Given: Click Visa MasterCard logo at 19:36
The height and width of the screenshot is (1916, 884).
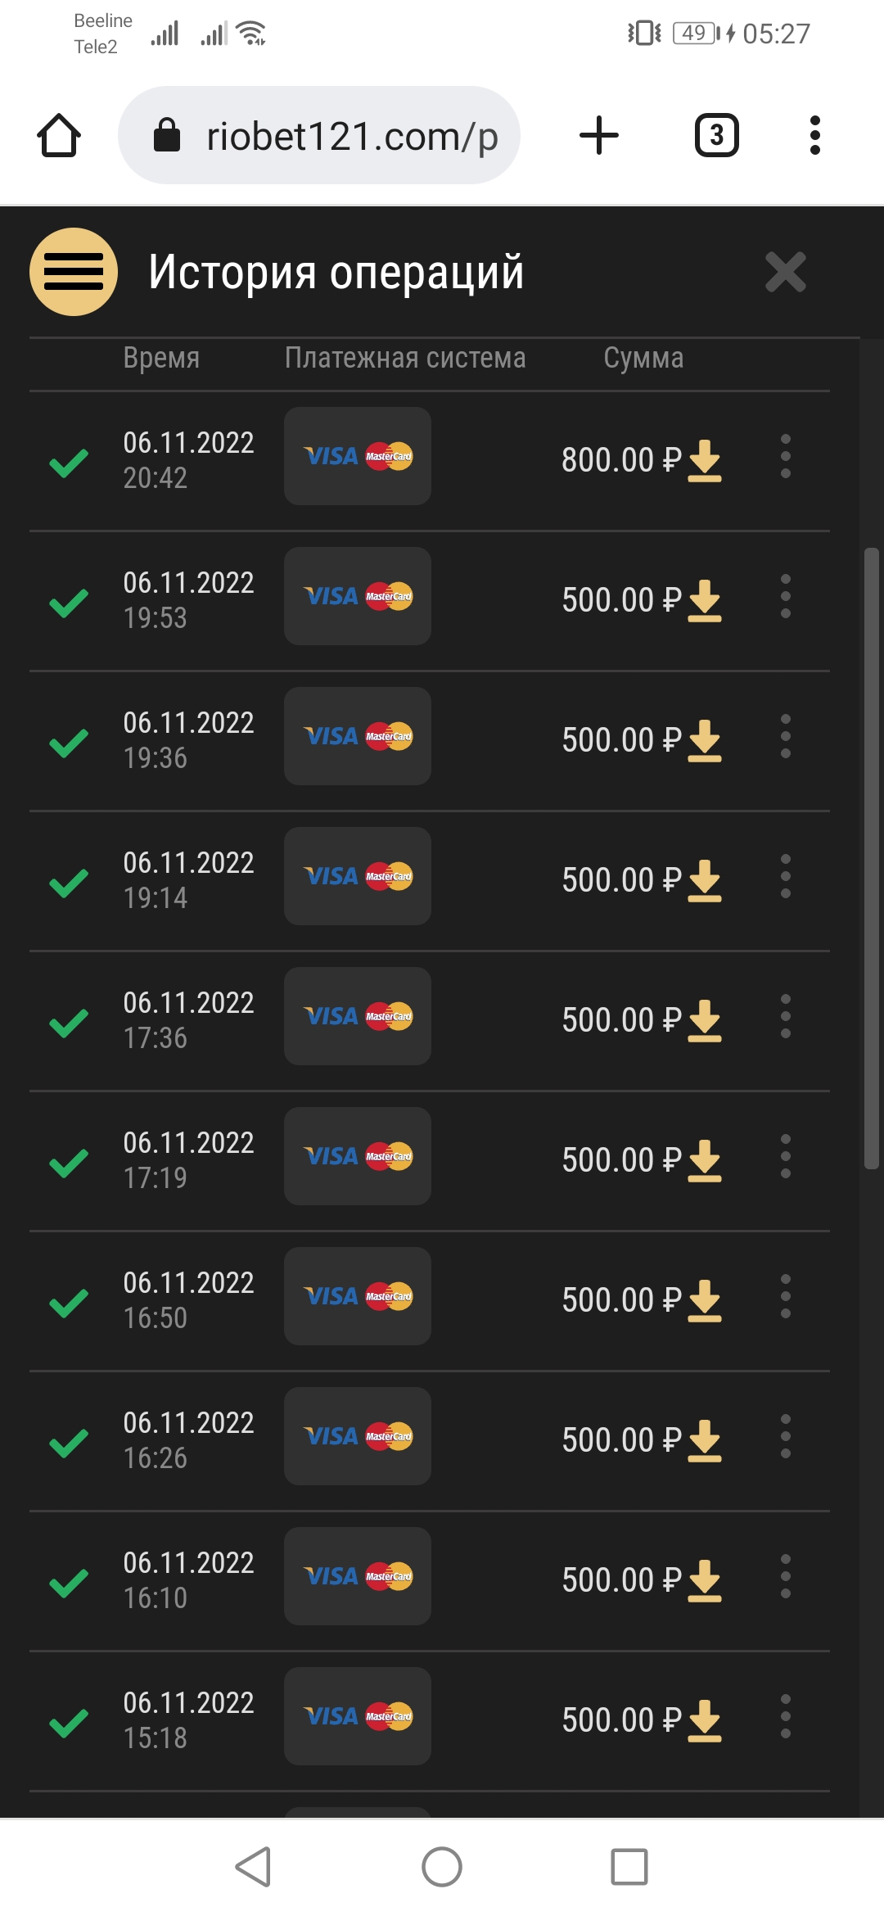Looking at the screenshot, I should click(x=358, y=736).
